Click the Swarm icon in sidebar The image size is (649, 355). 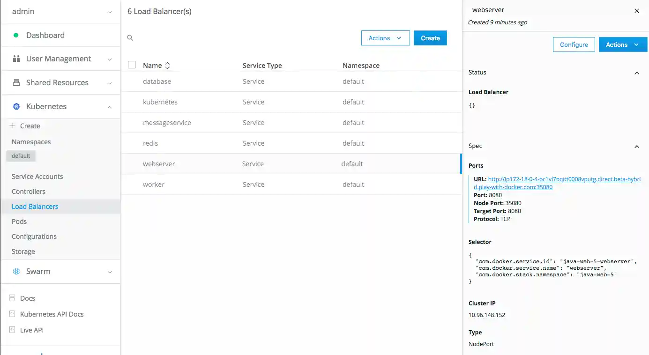16,271
